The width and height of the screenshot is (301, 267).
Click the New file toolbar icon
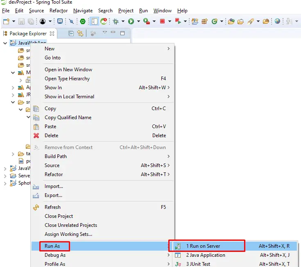point(6,21)
